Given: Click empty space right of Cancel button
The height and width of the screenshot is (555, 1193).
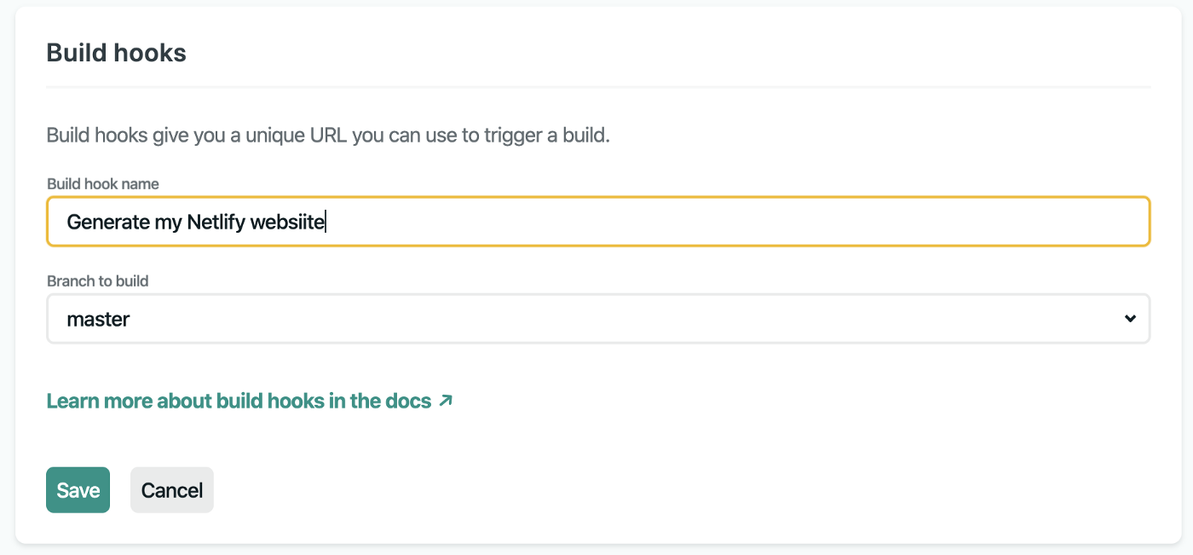Looking at the screenshot, I should [x=596, y=490].
